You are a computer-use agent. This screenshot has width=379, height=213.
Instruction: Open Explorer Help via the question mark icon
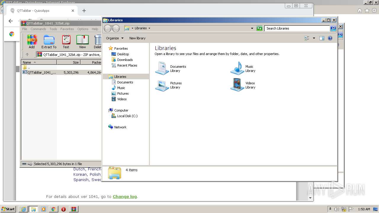click(330, 38)
